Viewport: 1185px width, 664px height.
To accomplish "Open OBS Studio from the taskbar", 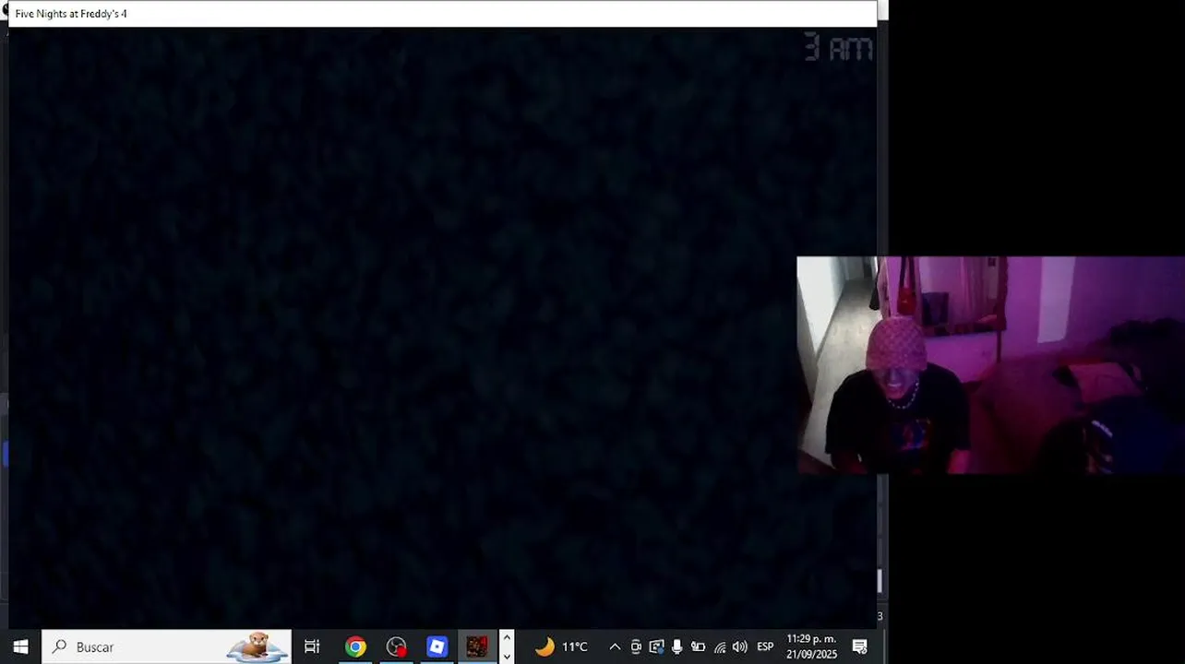I will tap(396, 646).
